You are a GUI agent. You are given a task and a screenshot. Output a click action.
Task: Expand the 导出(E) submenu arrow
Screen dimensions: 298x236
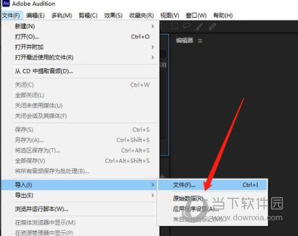[x=153, y=195]
